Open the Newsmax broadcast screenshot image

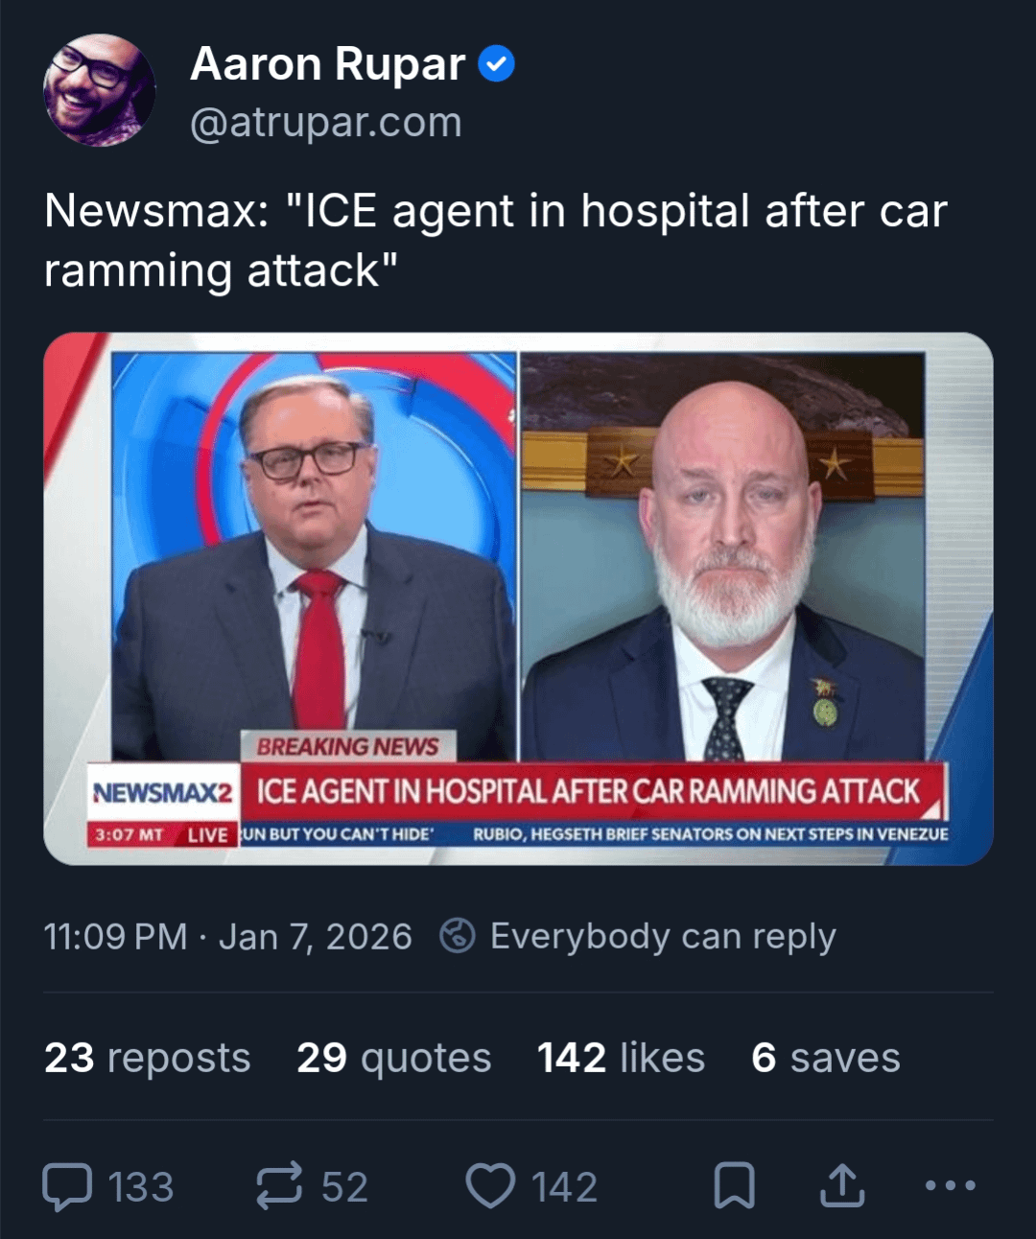[518, 598]
